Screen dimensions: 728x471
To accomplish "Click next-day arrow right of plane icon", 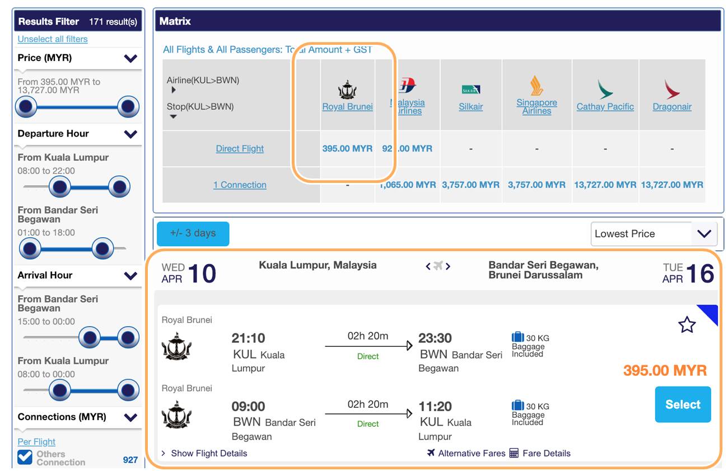I will 448,266.
